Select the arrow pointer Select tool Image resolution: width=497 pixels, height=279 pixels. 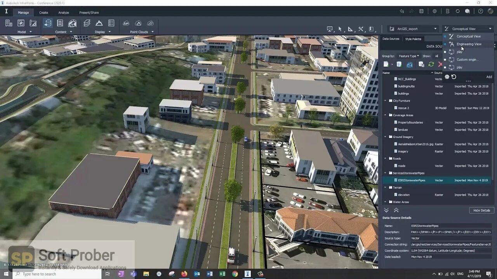[340, 29]
